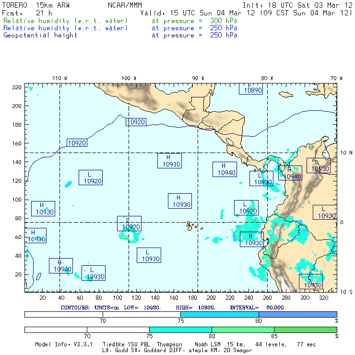This screenshot has height=355, width=355.
Task: Click the 'YSU PBL' scheme label
Action: [139, 344]
